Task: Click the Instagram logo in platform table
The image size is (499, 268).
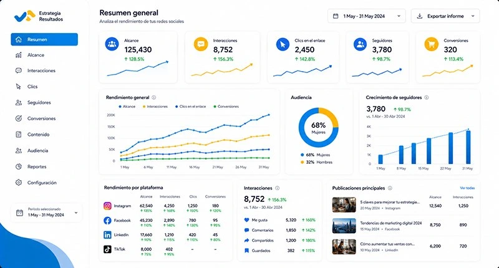Action: click(107, 206)
